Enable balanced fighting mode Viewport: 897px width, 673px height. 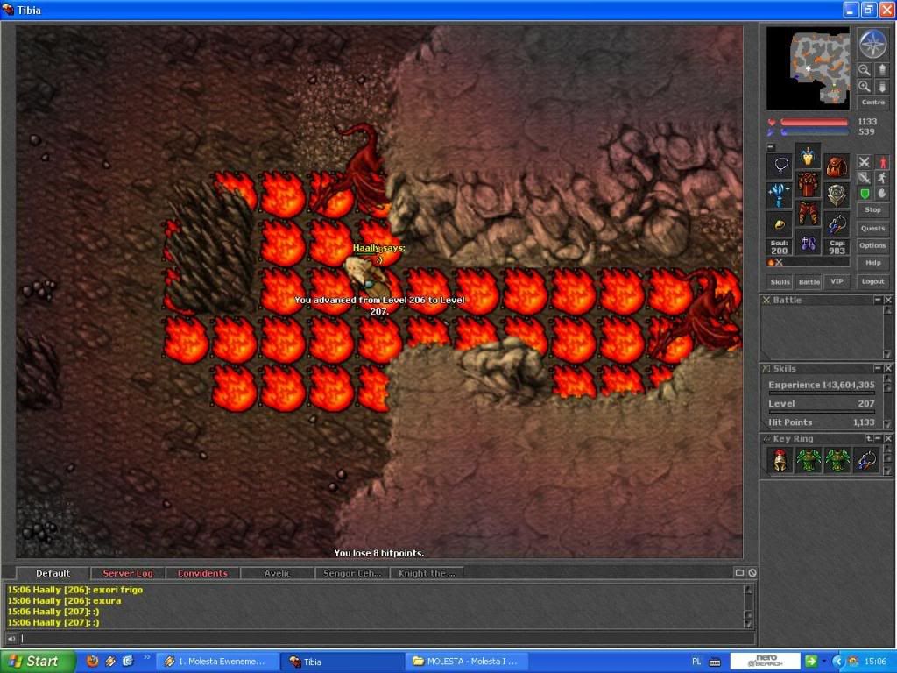point(864,178)
